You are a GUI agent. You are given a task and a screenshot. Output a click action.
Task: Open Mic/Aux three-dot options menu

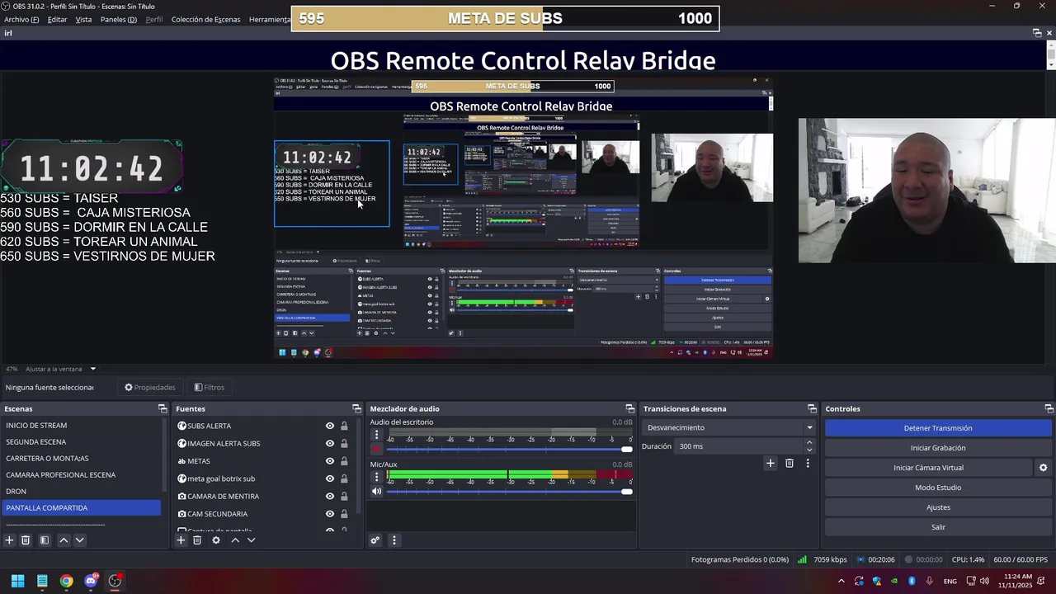pos(376,477)
